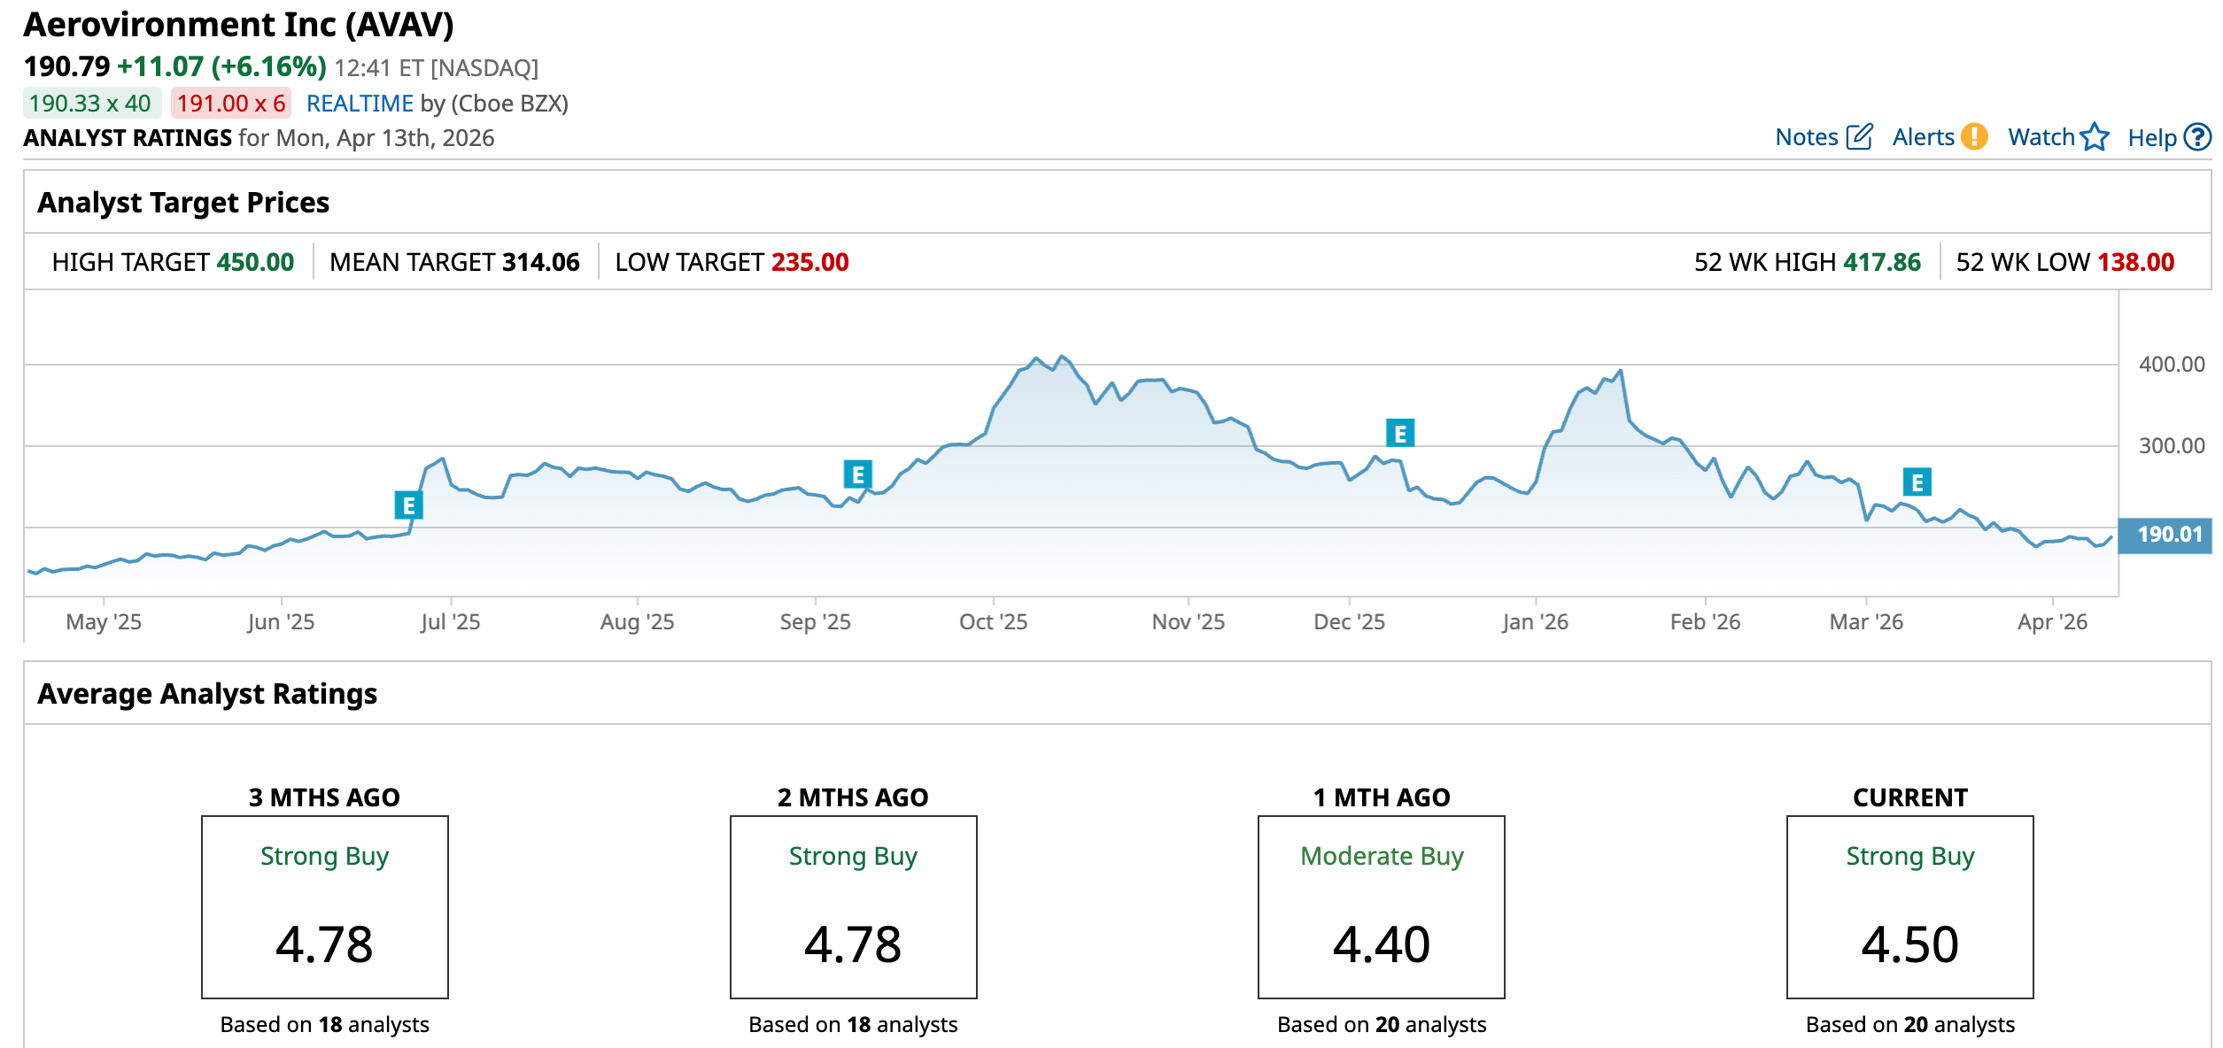
Task: Click the Notes pencil edit icon
Action: tap(1858, 137)
